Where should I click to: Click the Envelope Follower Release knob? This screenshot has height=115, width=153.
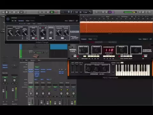(66, 33)
